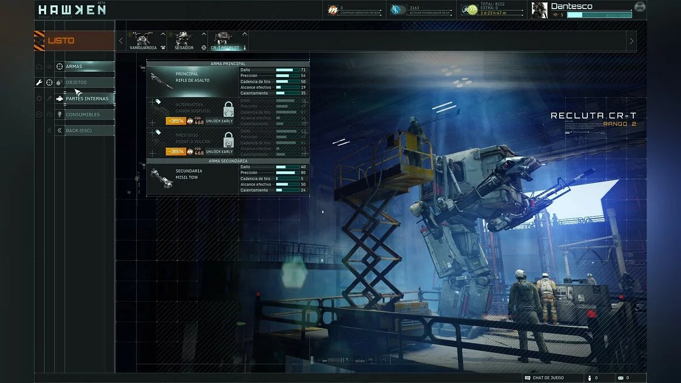Click COMPRAR CRÉDITOS METEOR link
This screenshot has height=383, width=681.
pyautogui.click(x=360, y=12)
